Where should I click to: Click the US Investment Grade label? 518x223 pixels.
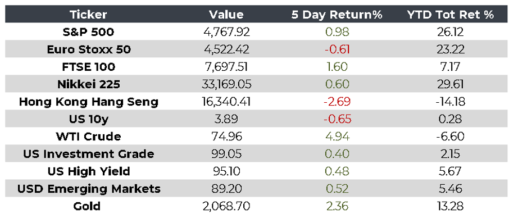click(x=89, y=154)
